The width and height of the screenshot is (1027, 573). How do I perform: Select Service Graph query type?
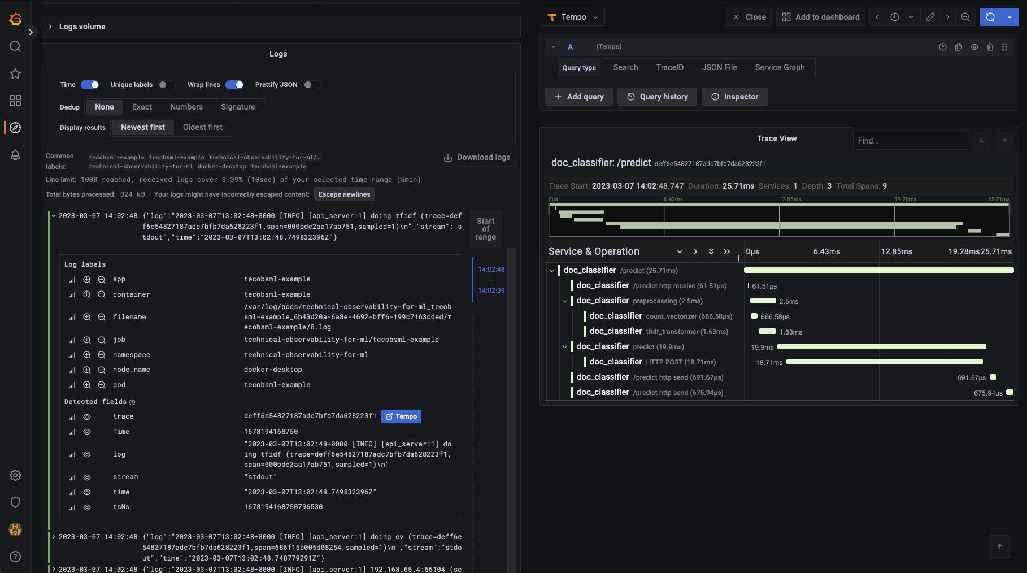click(780, 67)
